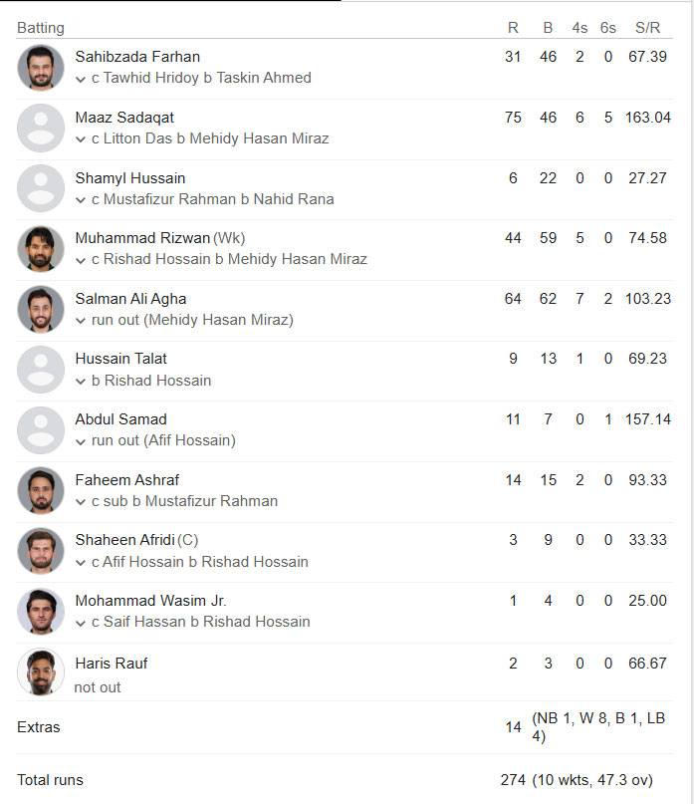Expand Salman Ali Agha's run out chevron

coord(81,321)
